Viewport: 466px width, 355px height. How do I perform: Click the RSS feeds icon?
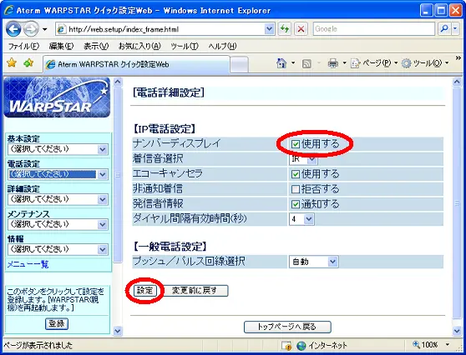pyautogui.click(x=306, y=63)
